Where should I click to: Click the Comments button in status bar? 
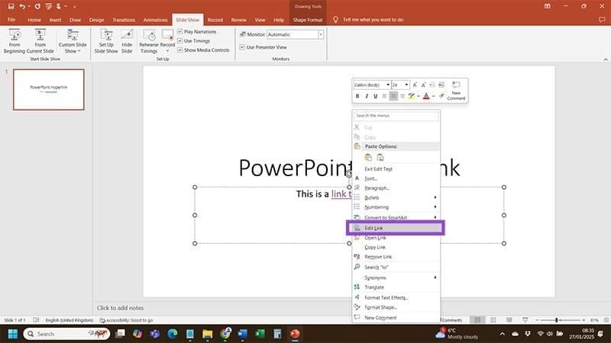click(x=451, y=320)
